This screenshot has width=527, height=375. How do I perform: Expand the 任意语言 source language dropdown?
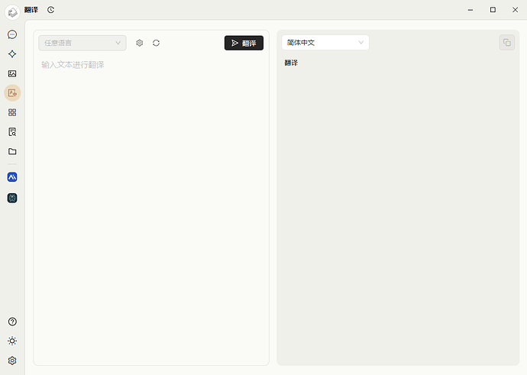82,43
